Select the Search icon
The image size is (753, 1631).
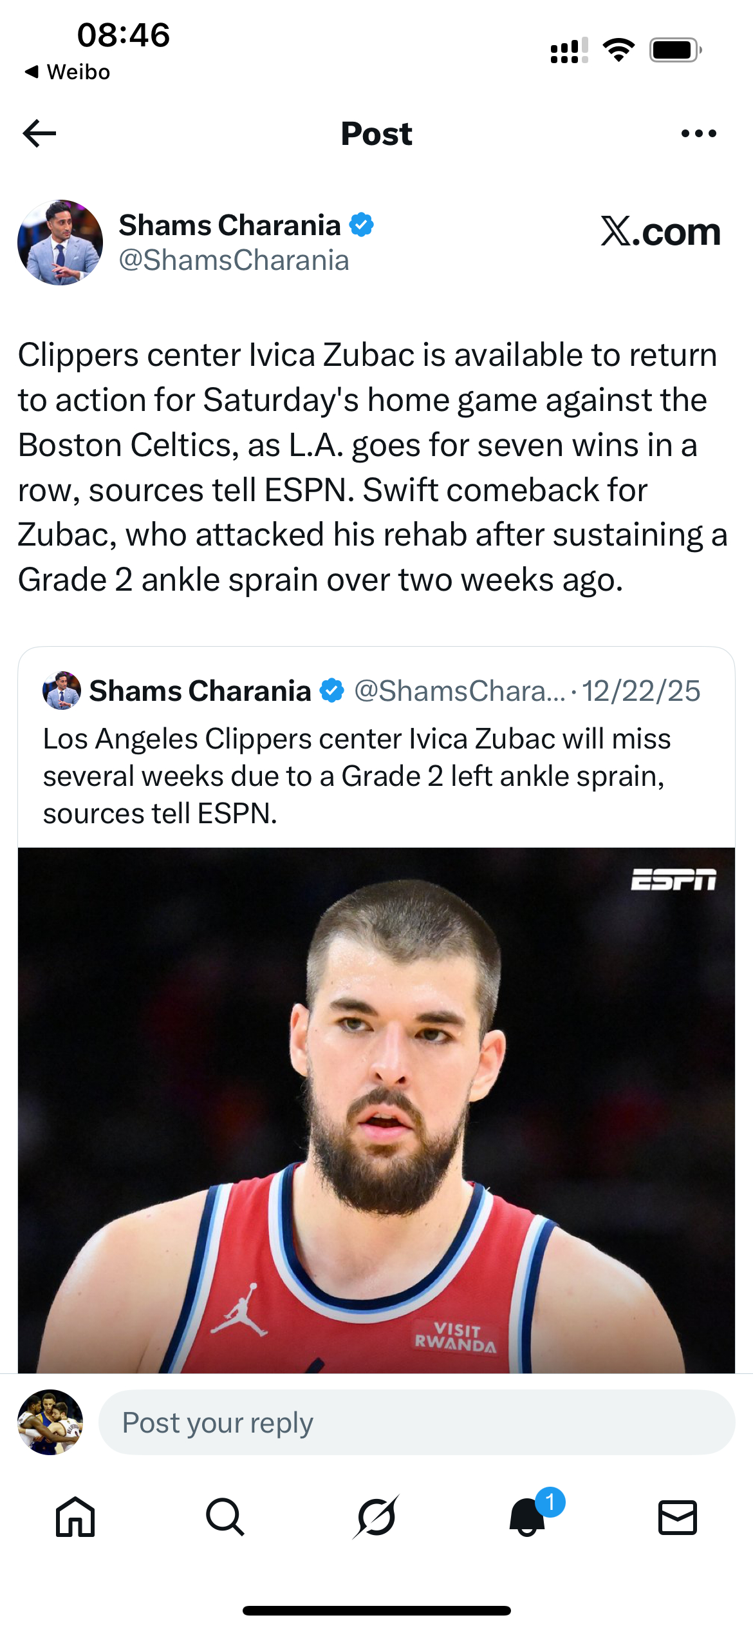[225, 1518]
